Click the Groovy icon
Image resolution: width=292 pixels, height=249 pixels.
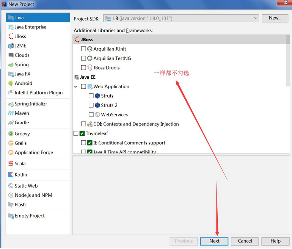11,134
